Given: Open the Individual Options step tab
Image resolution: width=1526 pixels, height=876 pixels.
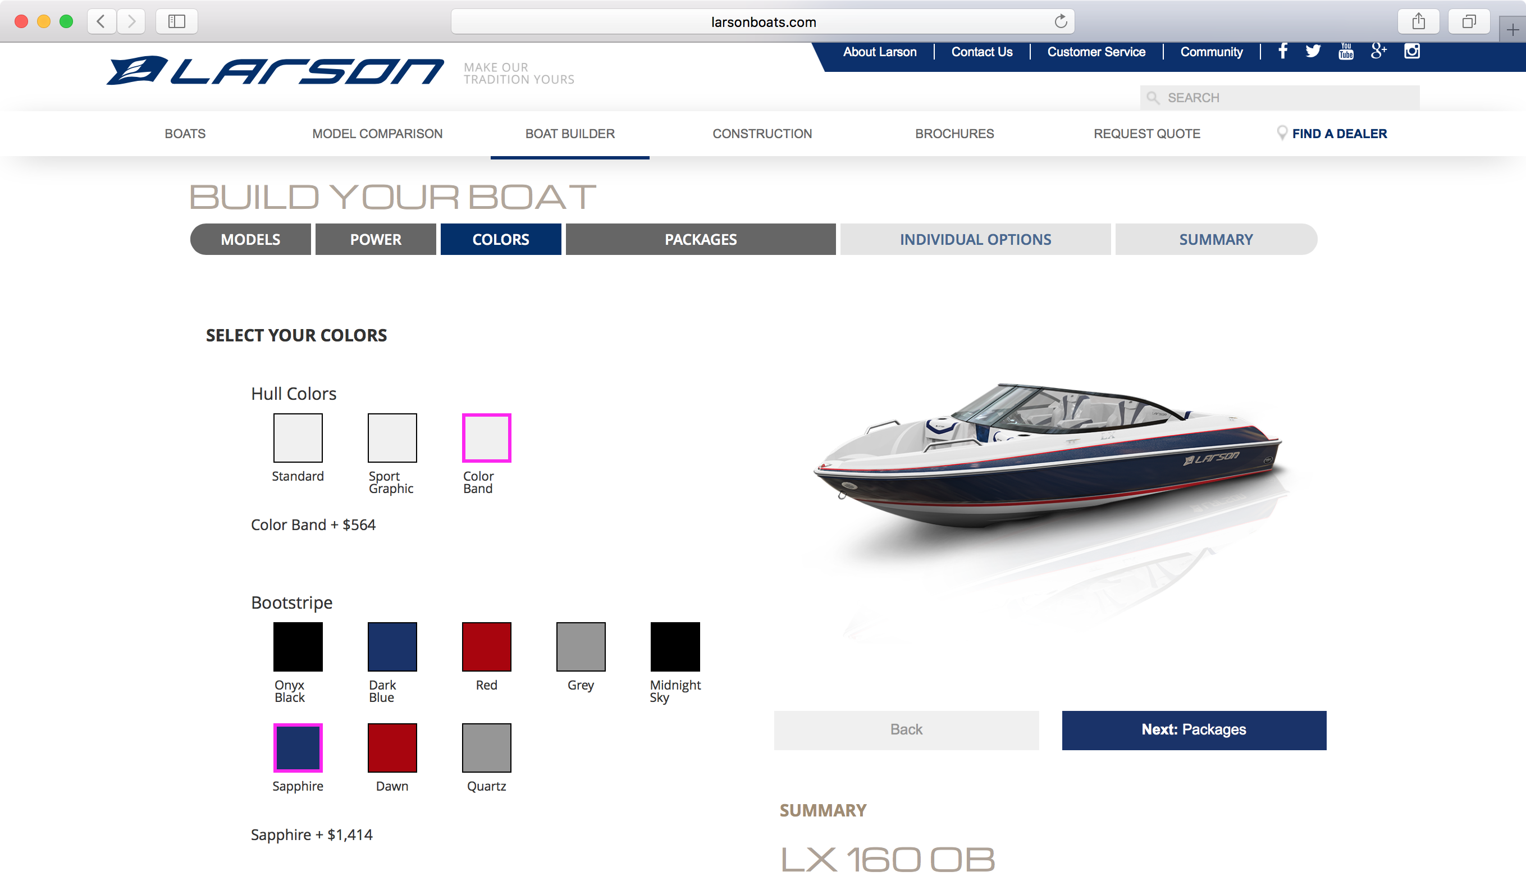Looking at the screenshot, I should click(x=975, y=239).
